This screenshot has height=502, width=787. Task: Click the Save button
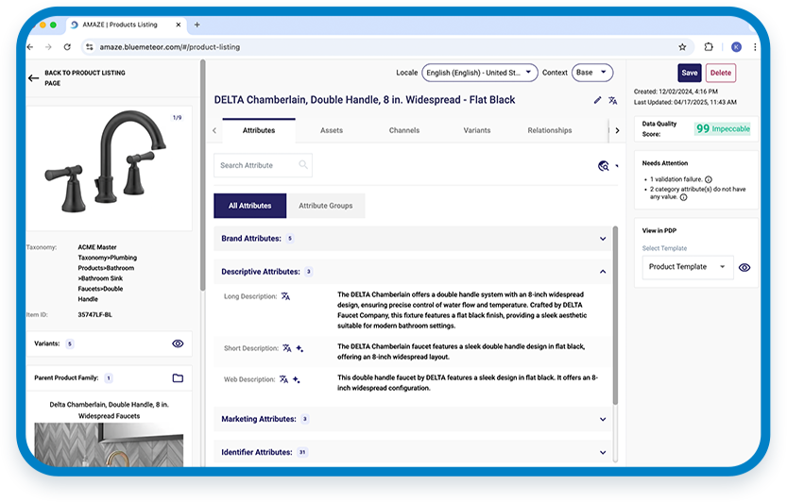tap(689, 73)
